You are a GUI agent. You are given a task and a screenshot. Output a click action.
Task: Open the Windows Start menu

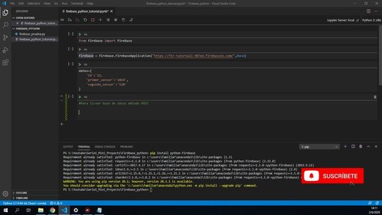[5, 210]
